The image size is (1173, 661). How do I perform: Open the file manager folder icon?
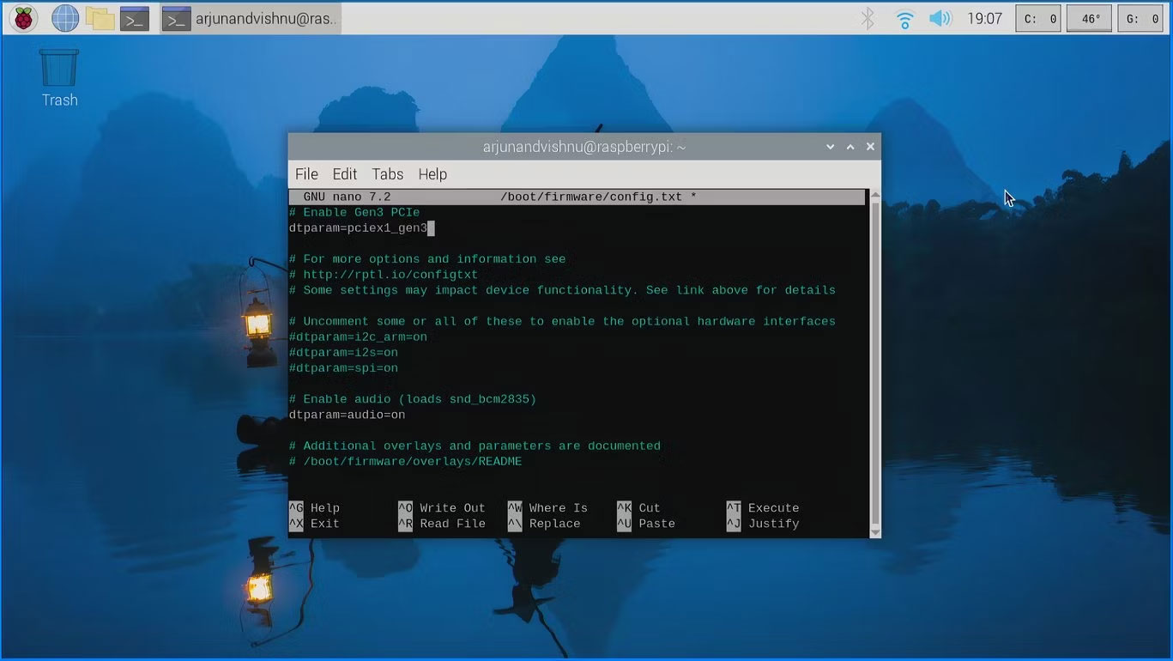point(100,18)
